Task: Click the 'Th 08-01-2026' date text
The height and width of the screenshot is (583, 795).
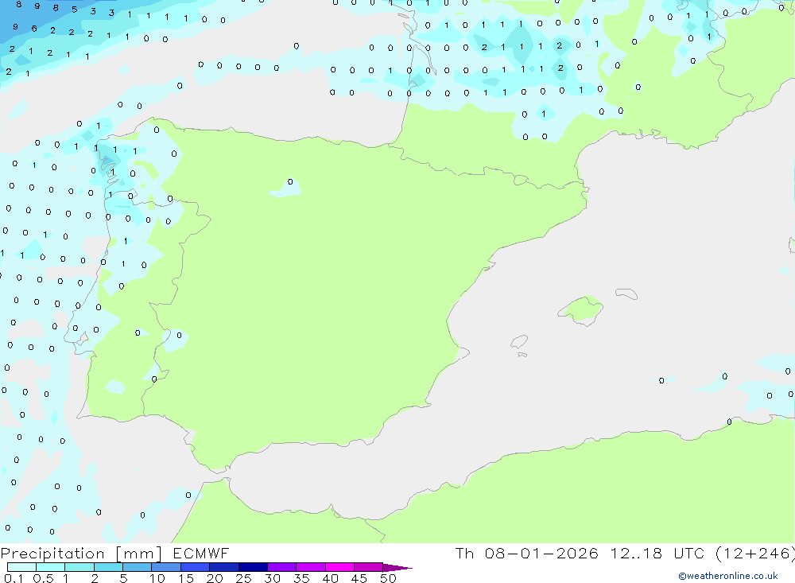Action: click(x=527, y=553)
